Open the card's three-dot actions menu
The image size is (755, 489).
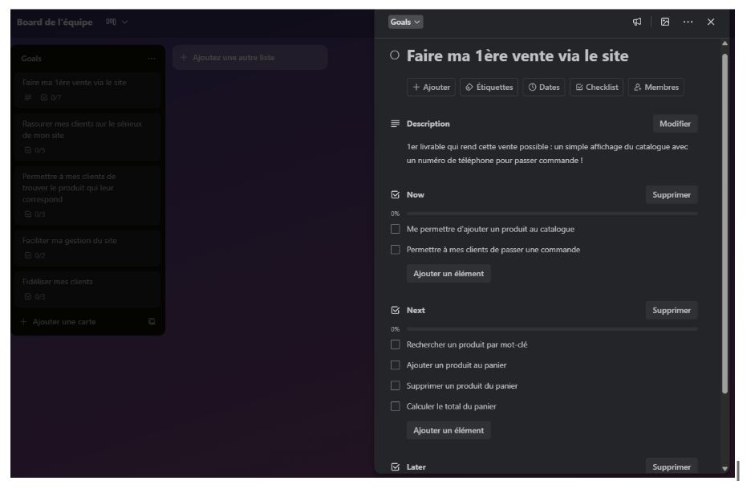point(688,22)
